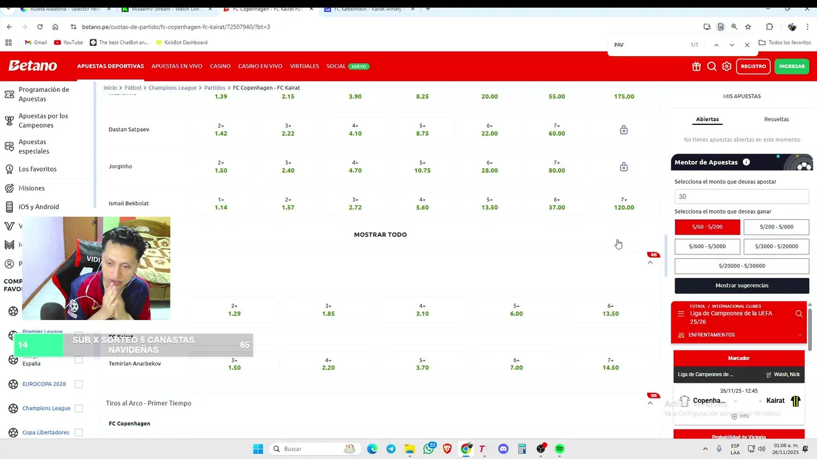
Task: Click MOSTRAR TODO to show all players
Action: (380, 235)
